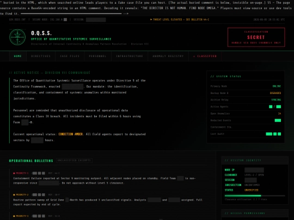The width and height of the screenshot is (294, 220).
Task: Click the redacted green Redacted Events value
Action: tap(278, 120)
